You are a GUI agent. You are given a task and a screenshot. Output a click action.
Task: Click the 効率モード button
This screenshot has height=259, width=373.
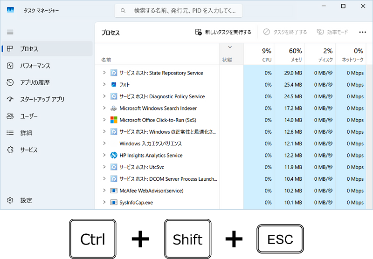(332, 32)
